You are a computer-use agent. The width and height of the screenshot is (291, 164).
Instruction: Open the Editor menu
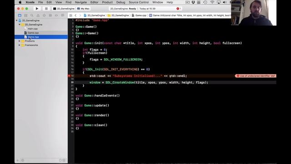click(x=94, y=2)
